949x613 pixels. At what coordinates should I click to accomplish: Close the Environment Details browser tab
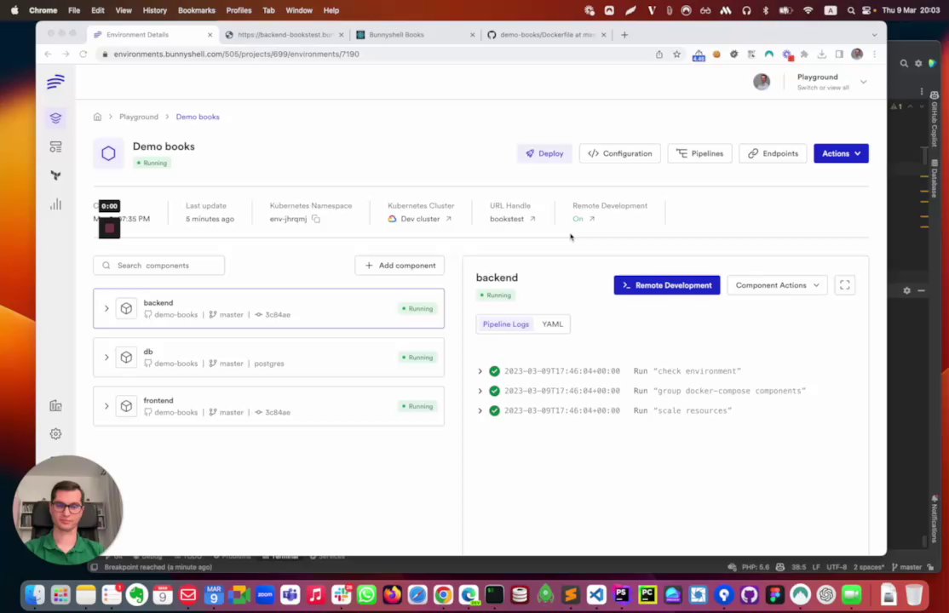click(210, 35)
